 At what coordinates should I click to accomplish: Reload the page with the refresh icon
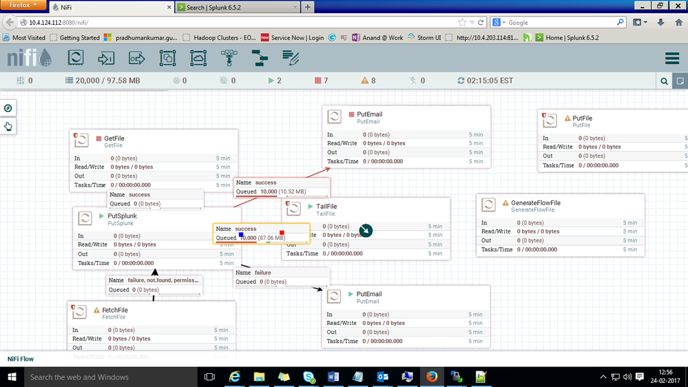481,22
